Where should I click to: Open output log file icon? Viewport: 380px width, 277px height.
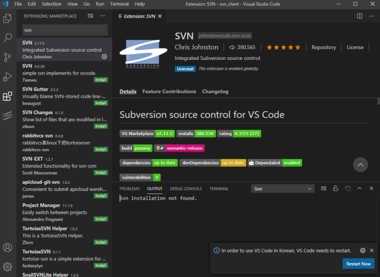[348, 188]
